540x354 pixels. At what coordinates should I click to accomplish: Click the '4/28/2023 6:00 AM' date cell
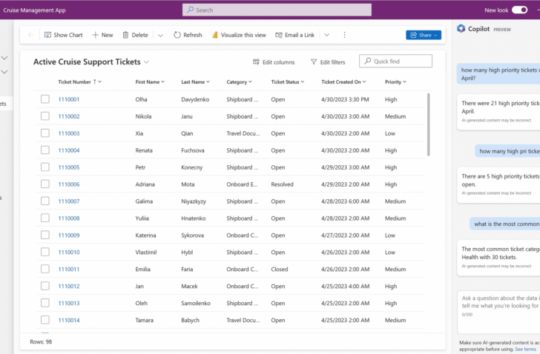(346, 201)
